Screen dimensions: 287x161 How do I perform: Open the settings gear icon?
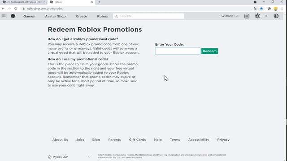click(276, 16)
